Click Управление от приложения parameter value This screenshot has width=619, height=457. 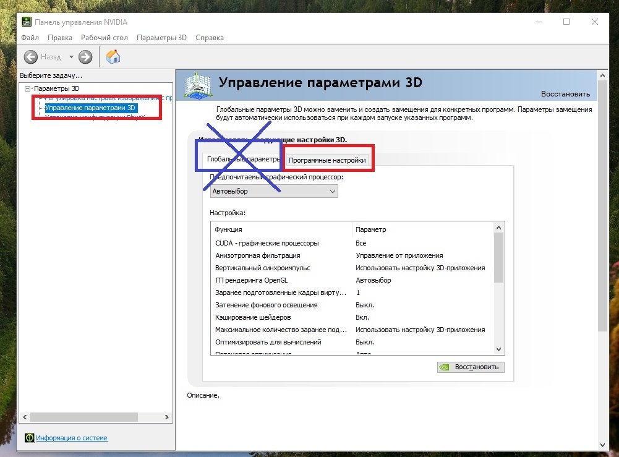click(x=399, y=255)
